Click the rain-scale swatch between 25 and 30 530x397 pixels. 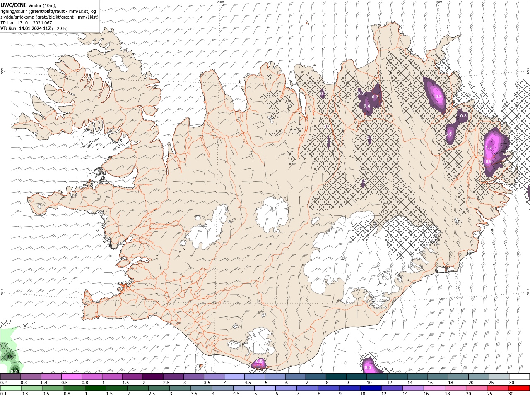click(497, 388)
